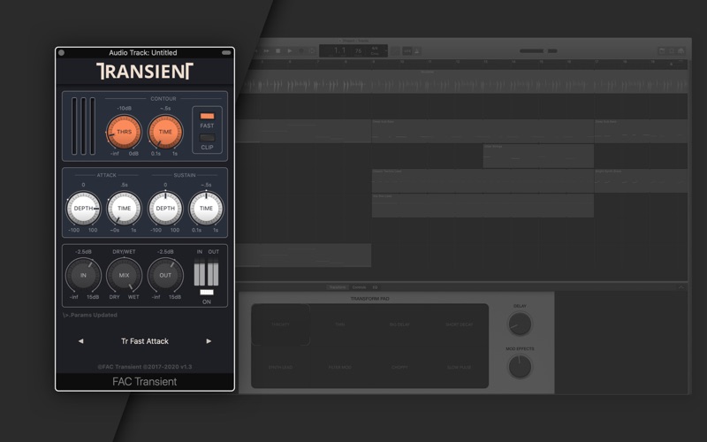Click Fast Forward in the GarageBand transport

[x=267, y=51]
